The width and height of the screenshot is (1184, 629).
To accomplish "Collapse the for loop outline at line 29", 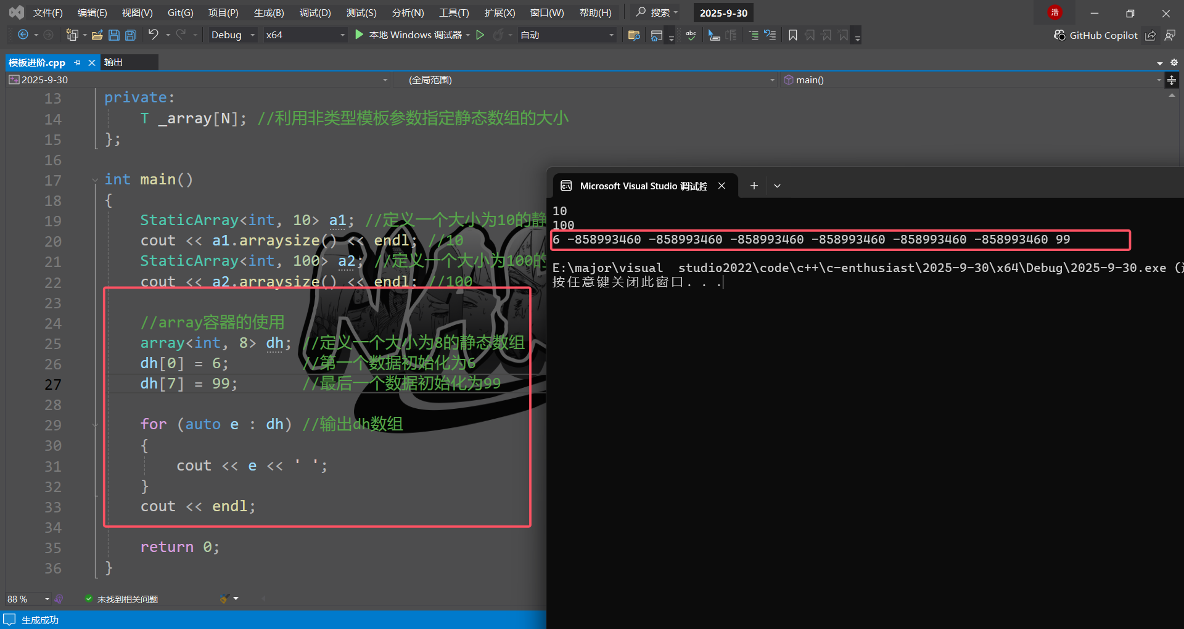I will coord(95,425).
